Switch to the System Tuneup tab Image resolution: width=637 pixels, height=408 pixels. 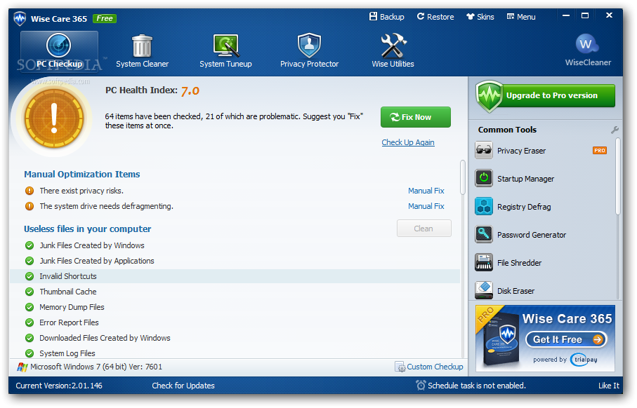(x=225, y=51)
